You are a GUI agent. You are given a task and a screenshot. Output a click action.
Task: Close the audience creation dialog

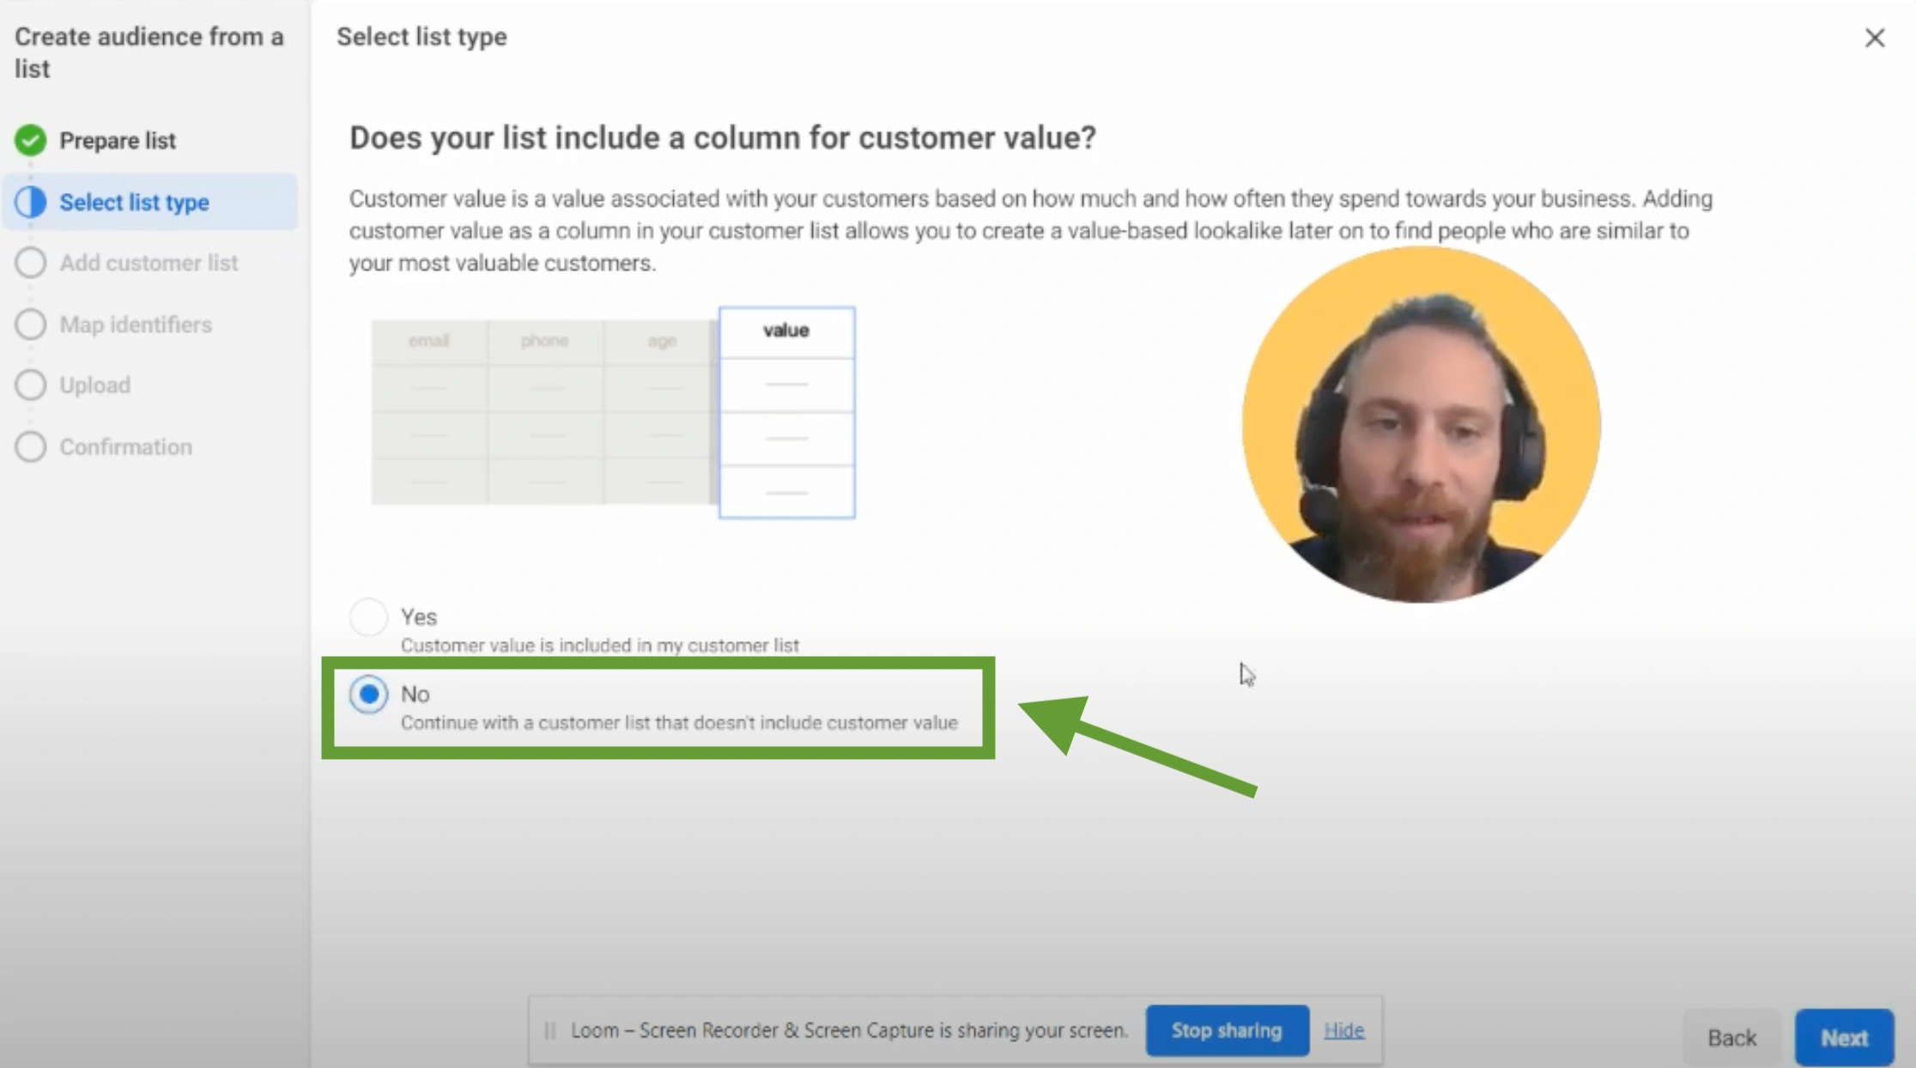[1875, 38]
